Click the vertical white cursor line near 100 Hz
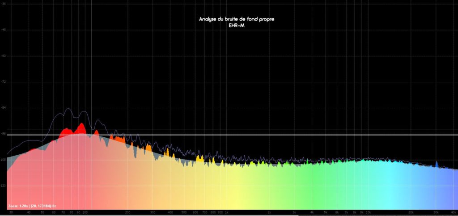 point(92,67)
